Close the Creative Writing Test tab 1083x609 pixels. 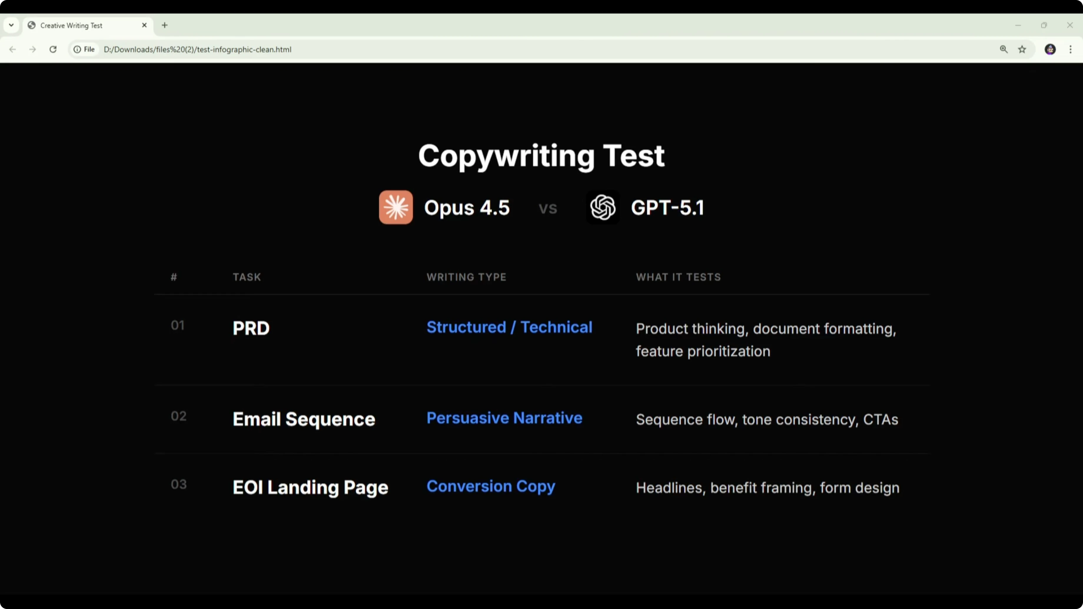[x=144, y=25]
